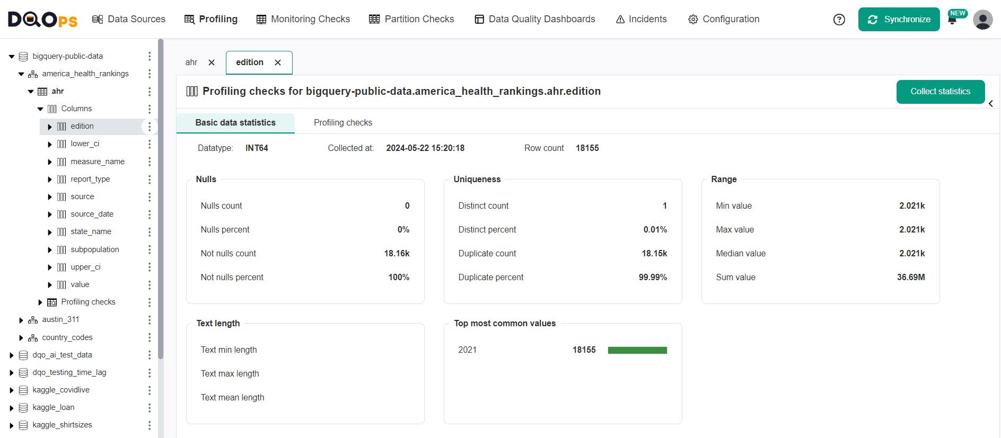Image resolution: width=1001 pixels, height=438 pixels.
Task: Click the INT64 datatype value
Action: [257, 148]
